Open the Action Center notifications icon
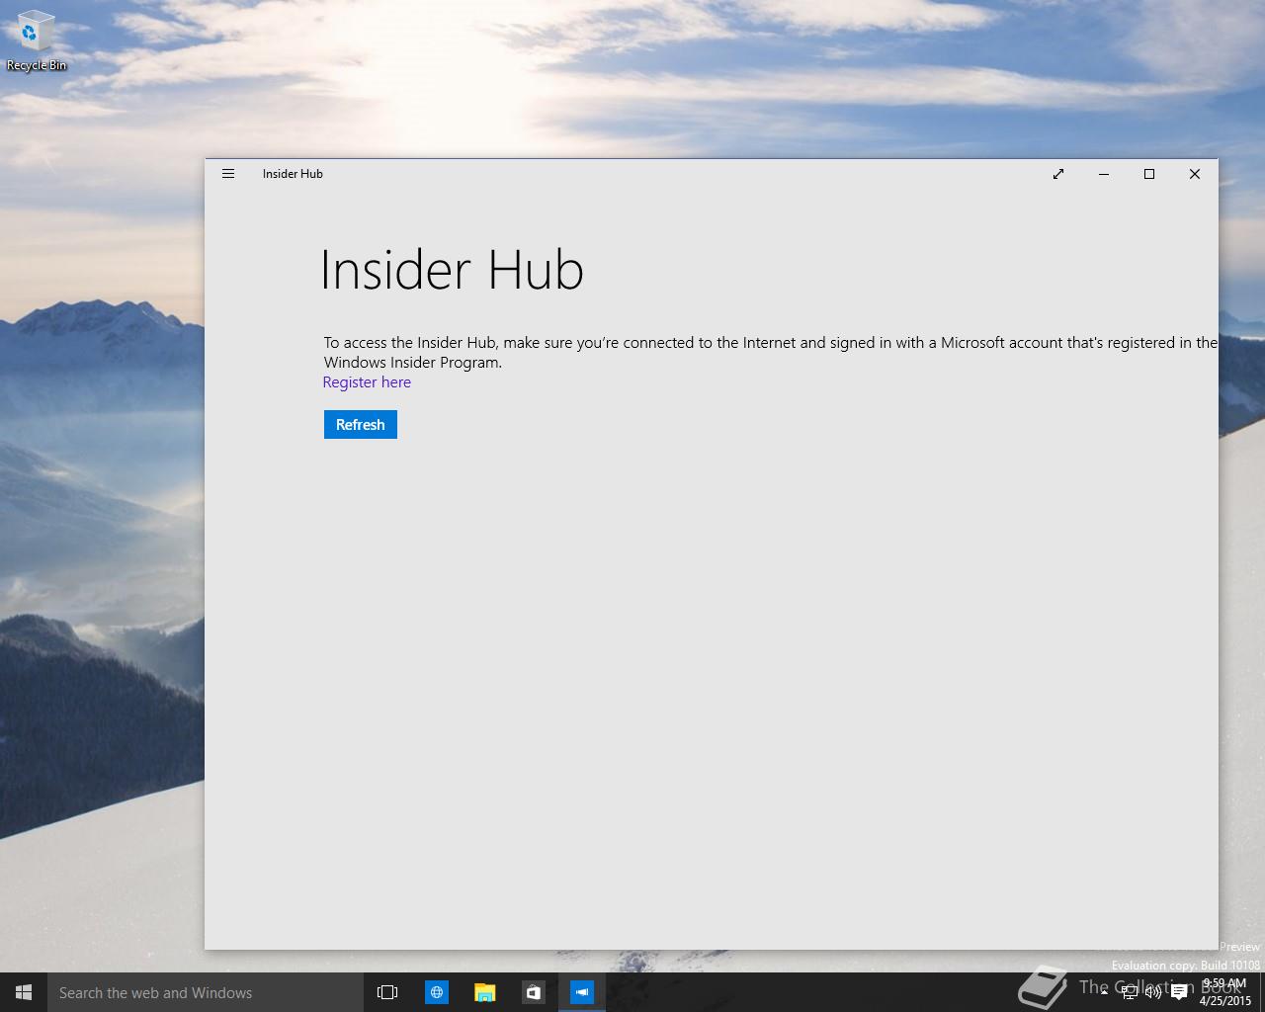This screenshot has width=1265, height=1012. coord(1178,992)
